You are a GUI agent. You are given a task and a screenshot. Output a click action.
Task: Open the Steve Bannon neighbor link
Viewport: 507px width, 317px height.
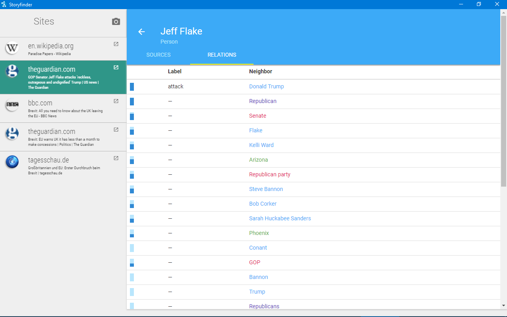pos(266,189)
